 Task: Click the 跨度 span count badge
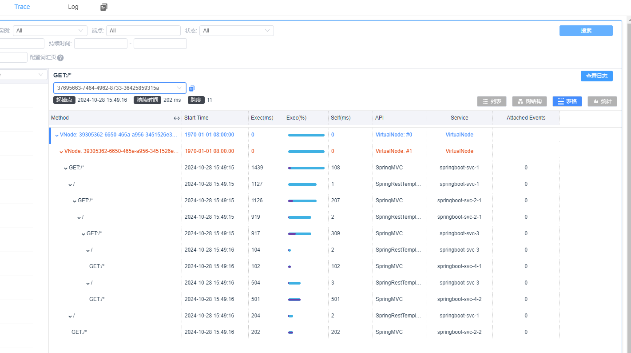[196, 100]
